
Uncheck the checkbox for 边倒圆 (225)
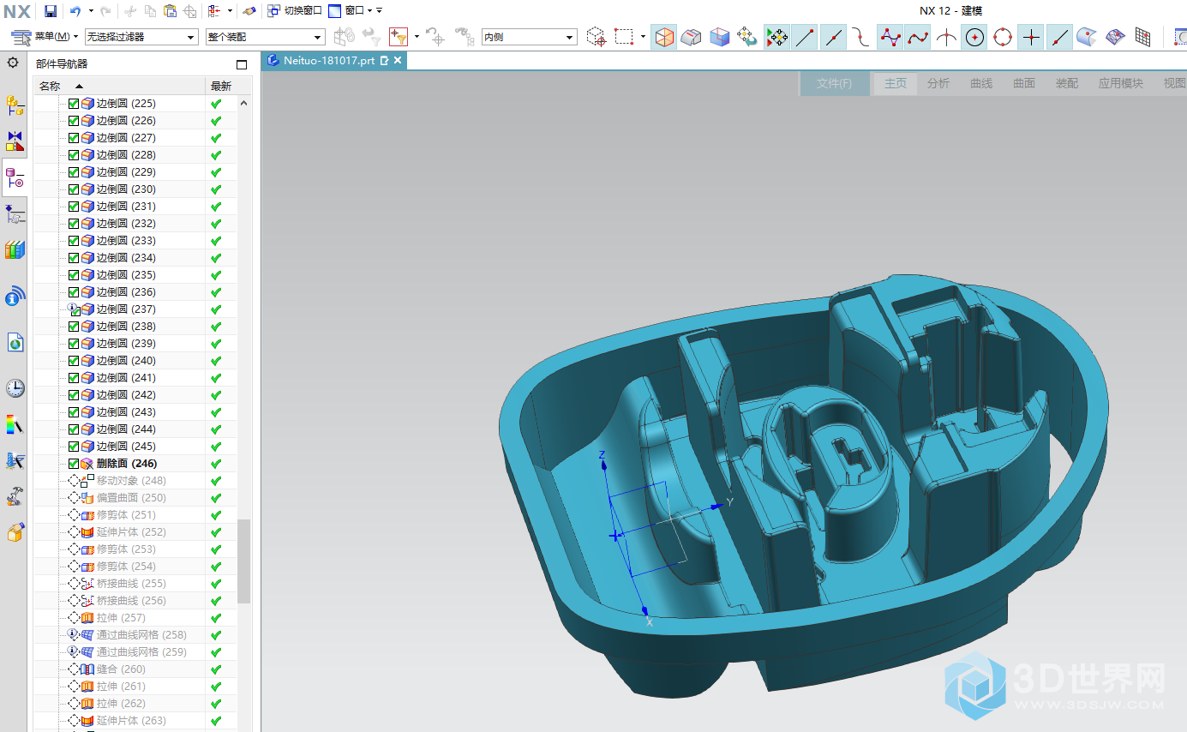[x=74, y=104]
